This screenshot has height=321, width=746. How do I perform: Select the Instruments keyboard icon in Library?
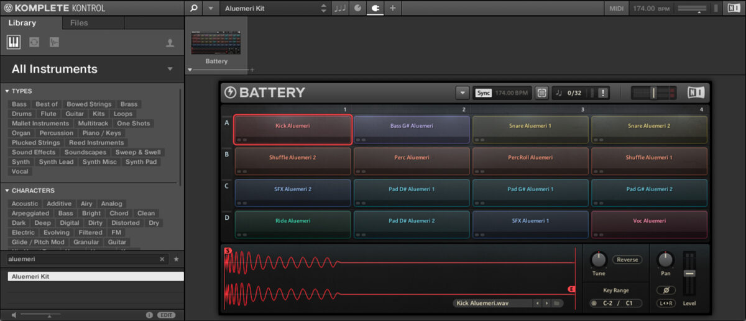[x=14, y=42]
